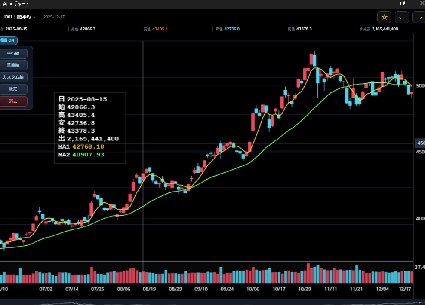Viewport: 425px width, 305px height.
Task: Open the 2025-12-17 date link
Action: (54, 17)
